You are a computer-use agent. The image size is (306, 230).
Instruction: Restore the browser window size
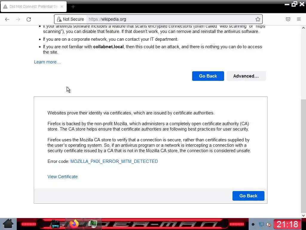coord(294,4)
